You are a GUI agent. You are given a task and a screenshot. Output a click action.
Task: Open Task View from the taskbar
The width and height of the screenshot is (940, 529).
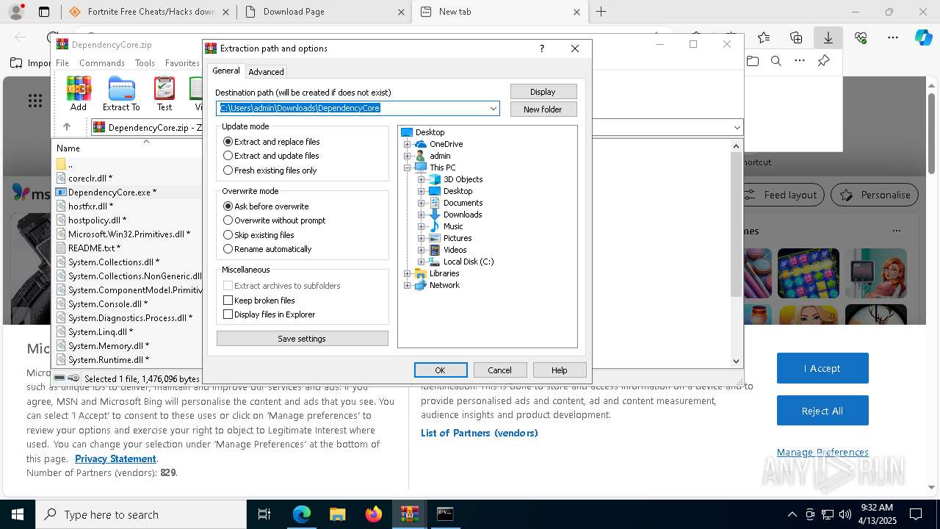tap(264, 514)
